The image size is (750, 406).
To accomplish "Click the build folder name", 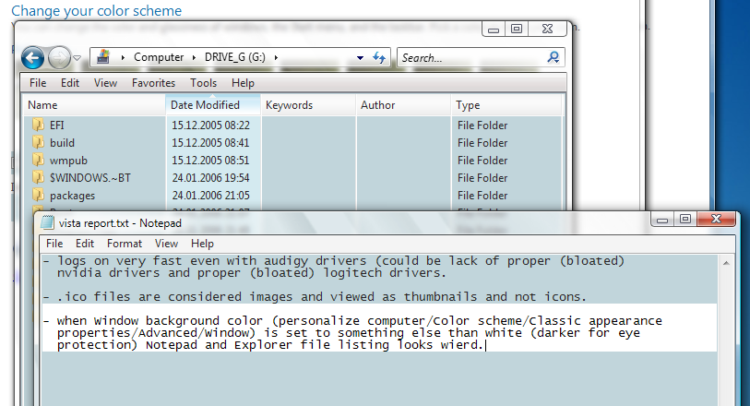I will 62,142.
